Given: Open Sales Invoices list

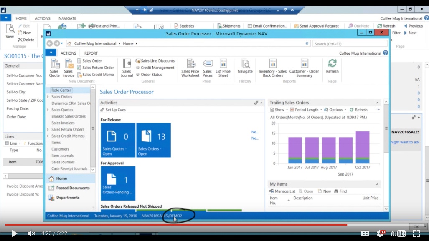Looking at the screenshot, I should [63, 123].
